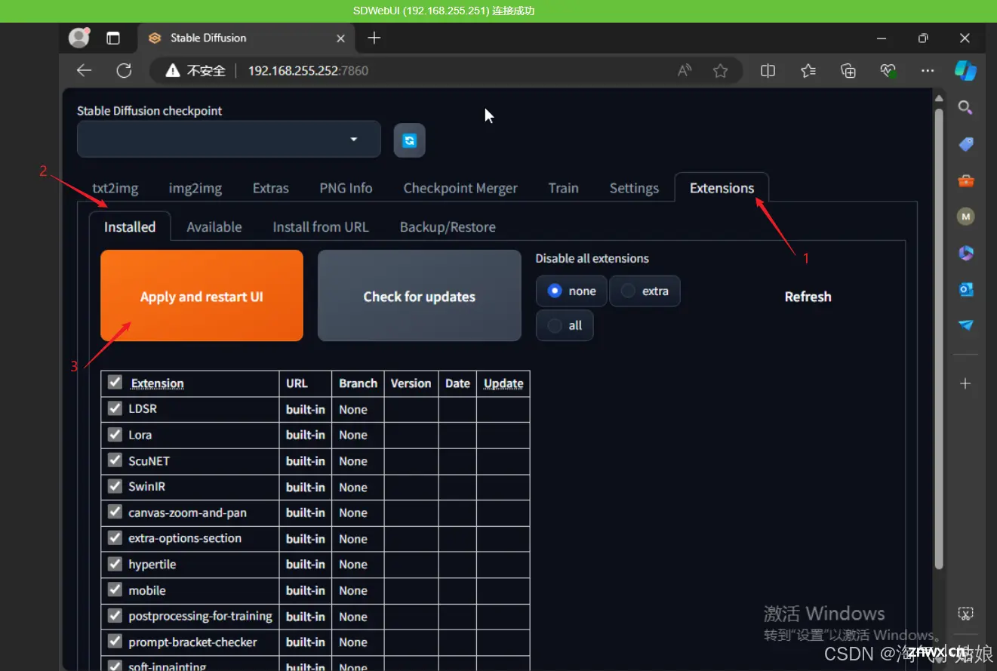Open the read aloud icon
997x671 pixels.
tap(685, 70)
